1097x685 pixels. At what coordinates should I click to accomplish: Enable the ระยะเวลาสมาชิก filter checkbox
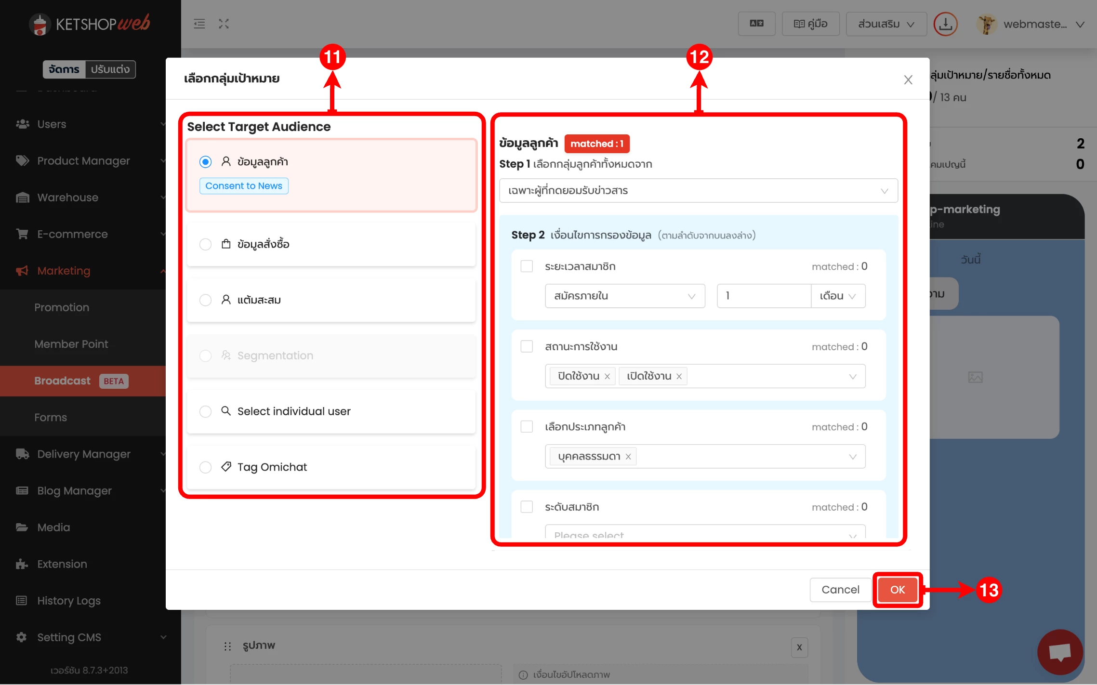[527, 266]
